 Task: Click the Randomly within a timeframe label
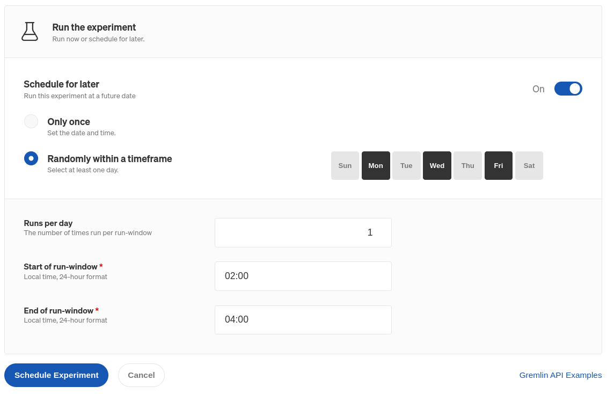pos(109,159)
